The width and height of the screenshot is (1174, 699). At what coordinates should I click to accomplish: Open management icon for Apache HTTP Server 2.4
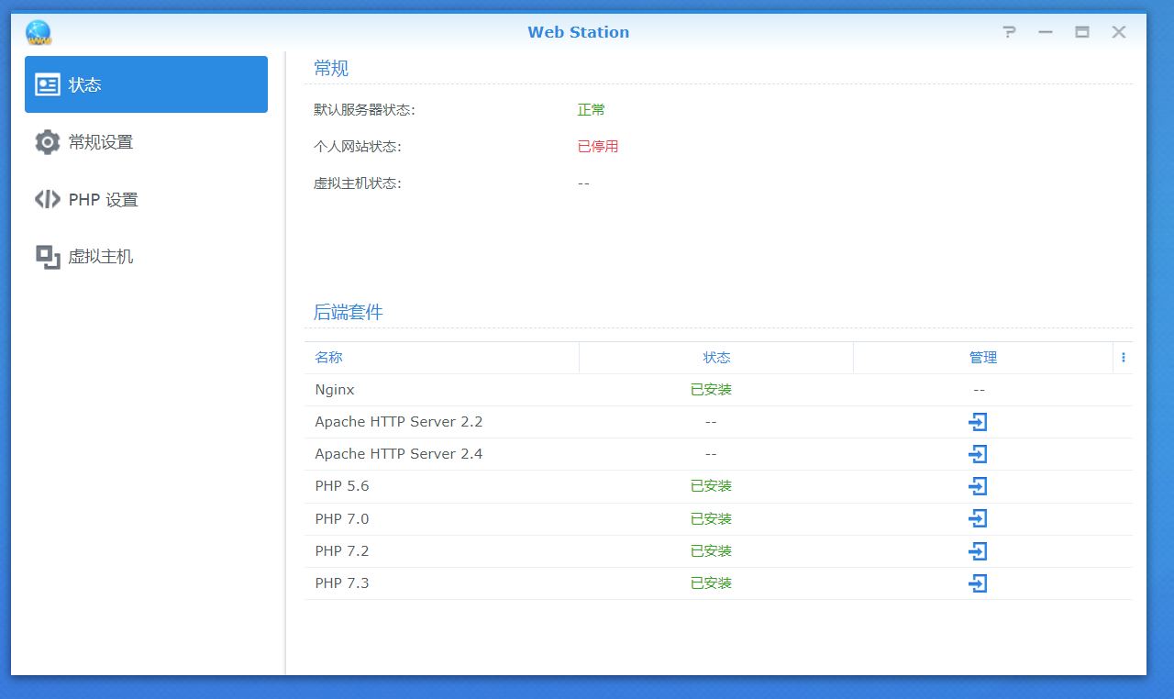pyautogui.click(x=978, y=453)
